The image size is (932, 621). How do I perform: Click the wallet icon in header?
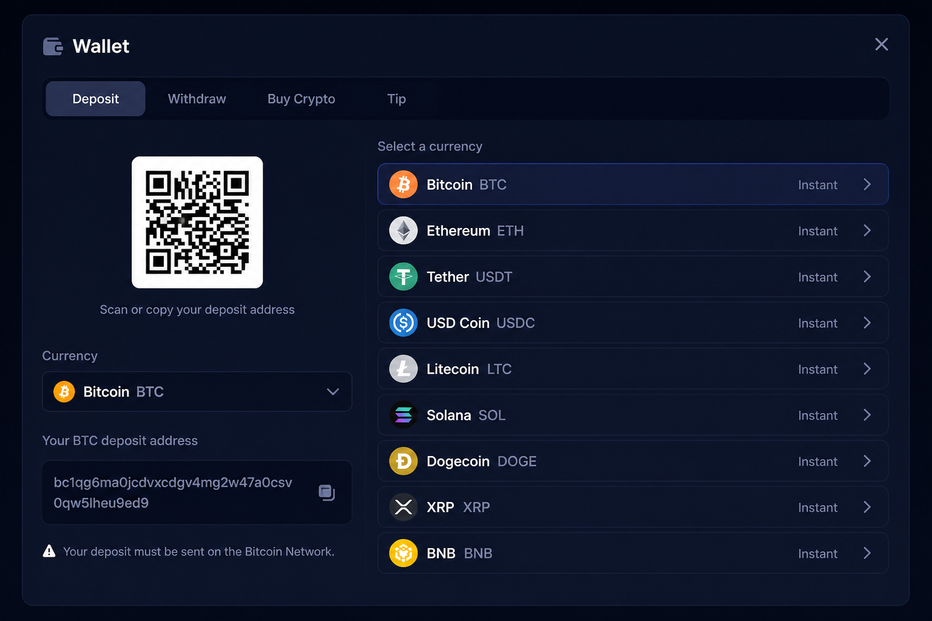click(x=53, y=46)
